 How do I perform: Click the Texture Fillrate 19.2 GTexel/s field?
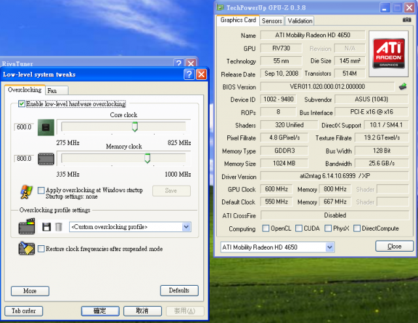click(381, 138)
